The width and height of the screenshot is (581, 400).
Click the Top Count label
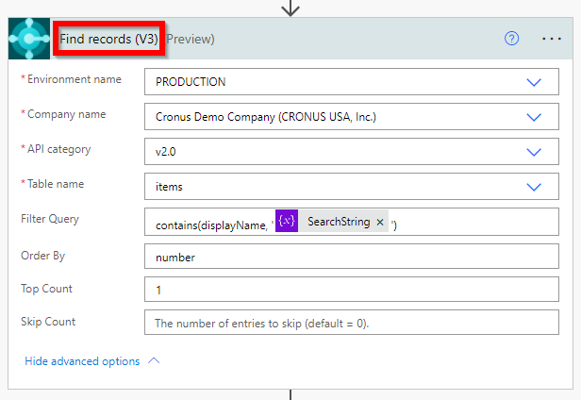tap(47, 289)
